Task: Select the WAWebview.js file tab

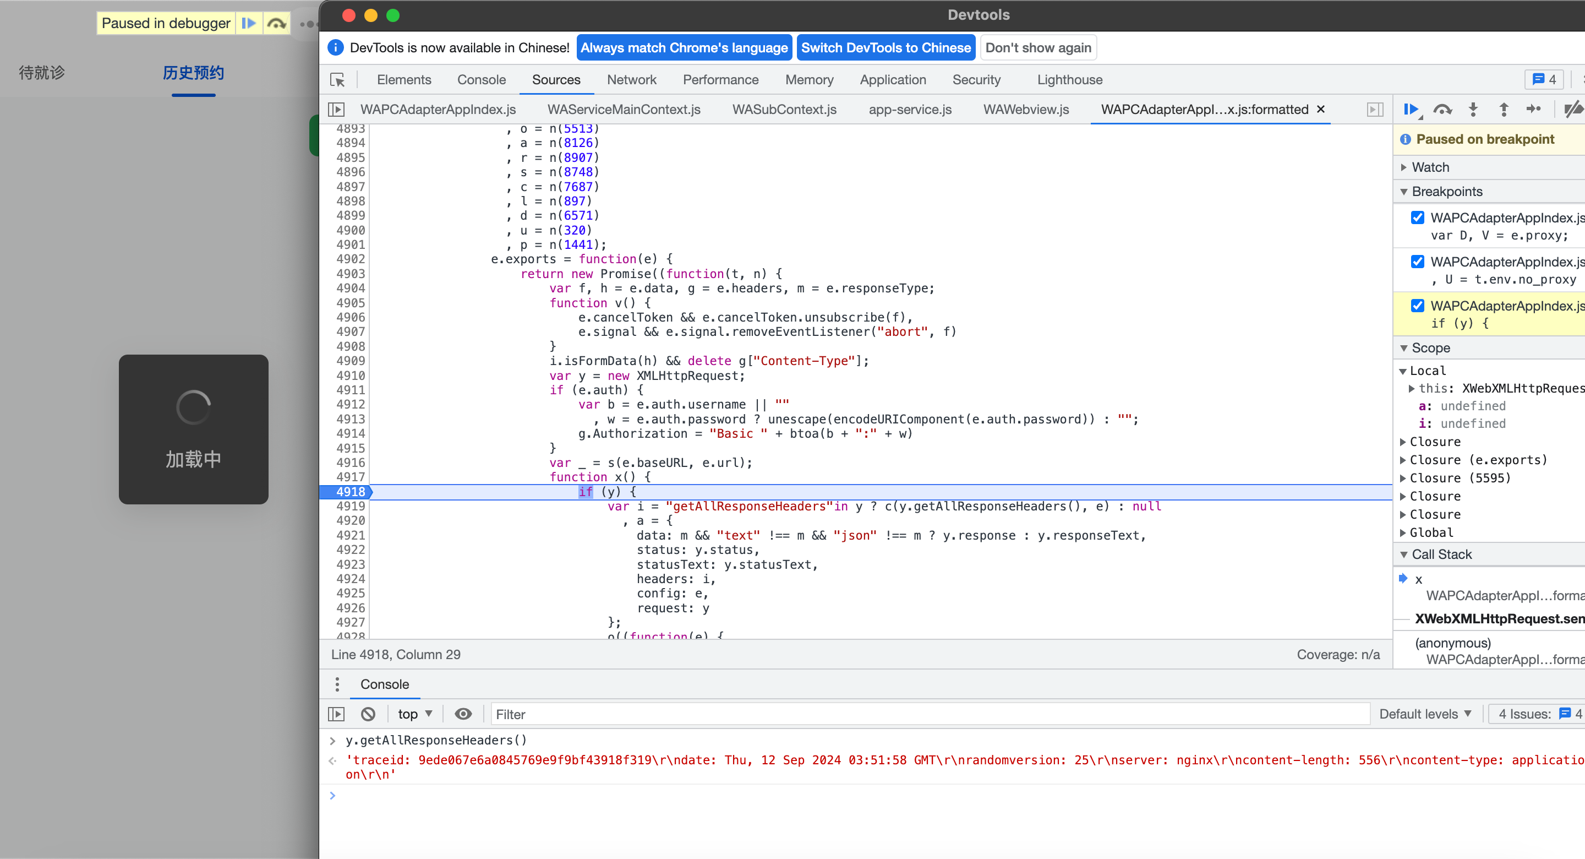Action: coord(1026,110)
